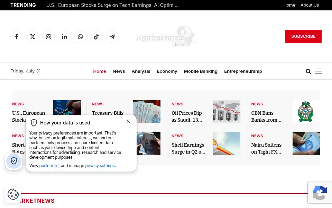Click the search magnifier icon
The image size is (332, 208).
[x=308, y=71]
